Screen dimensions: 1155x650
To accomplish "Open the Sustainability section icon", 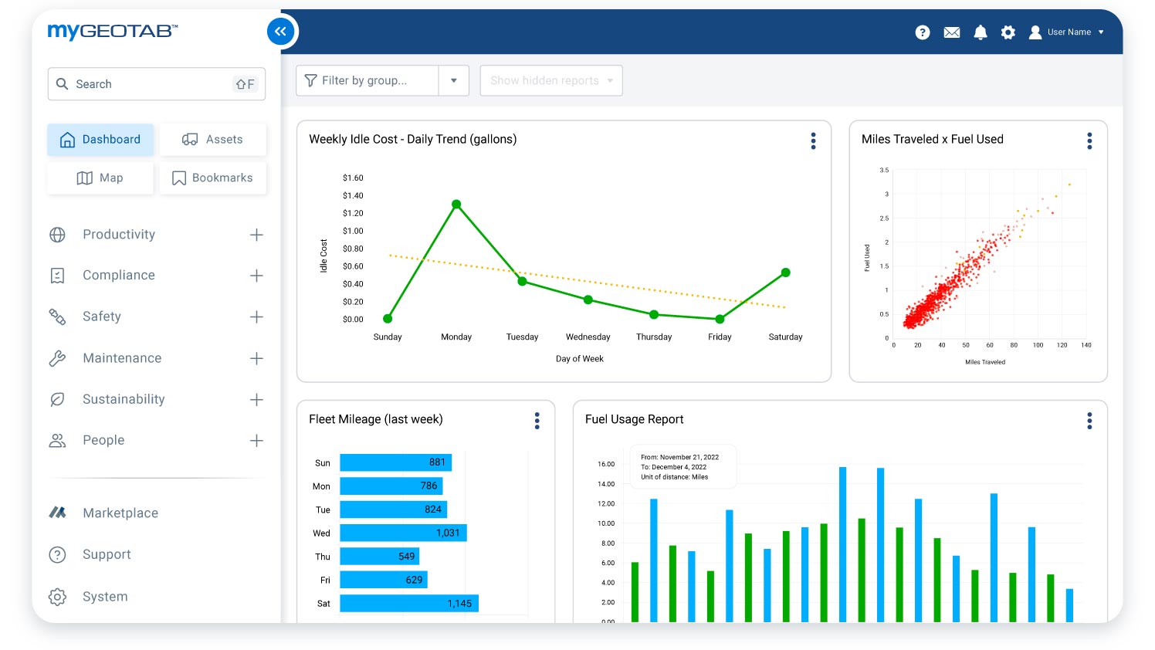I will (x=57, y=399).
